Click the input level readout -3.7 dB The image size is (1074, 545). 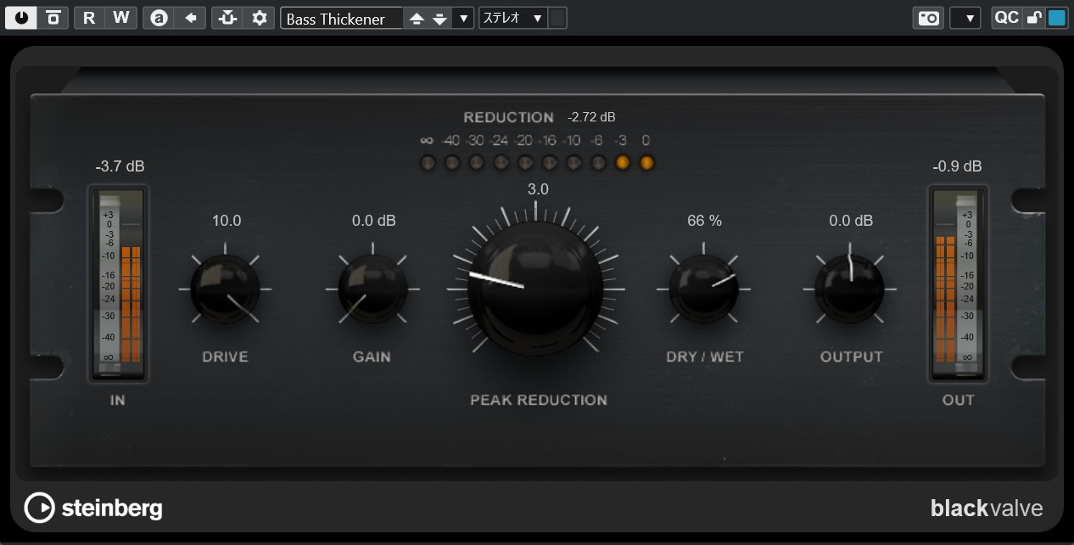[x=120, y=166]
